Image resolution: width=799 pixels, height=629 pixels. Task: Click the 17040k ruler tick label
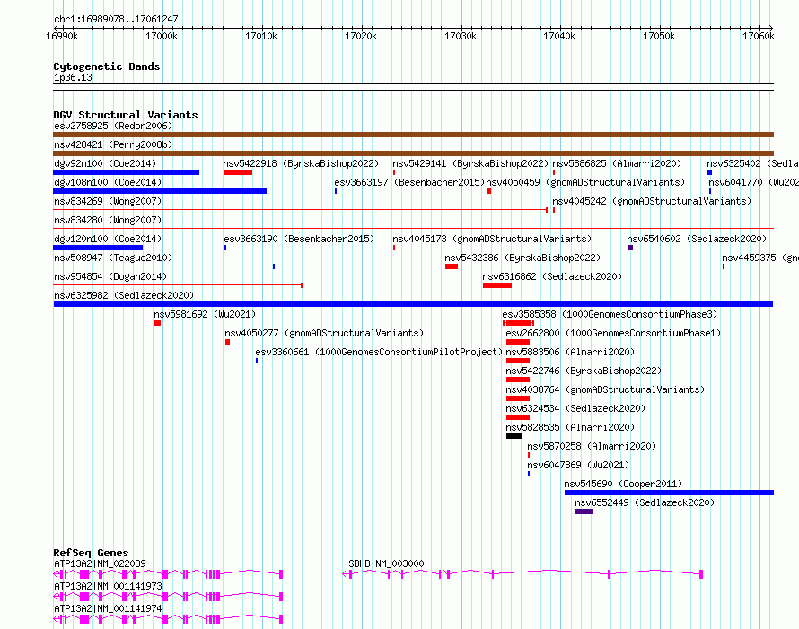(559, 36)
